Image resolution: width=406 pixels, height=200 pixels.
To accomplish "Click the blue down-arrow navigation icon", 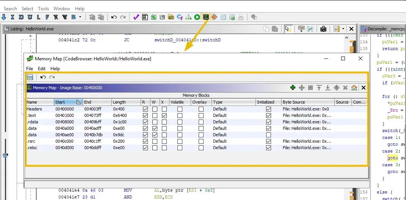I will pyautogui.click(x=4, y=17).
